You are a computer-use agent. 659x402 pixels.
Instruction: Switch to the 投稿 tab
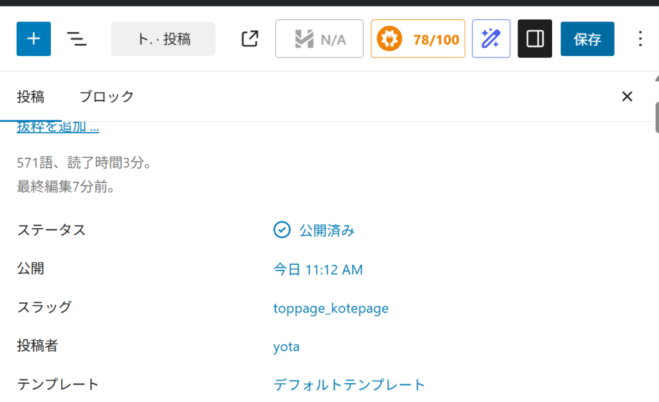coord(30,97)
